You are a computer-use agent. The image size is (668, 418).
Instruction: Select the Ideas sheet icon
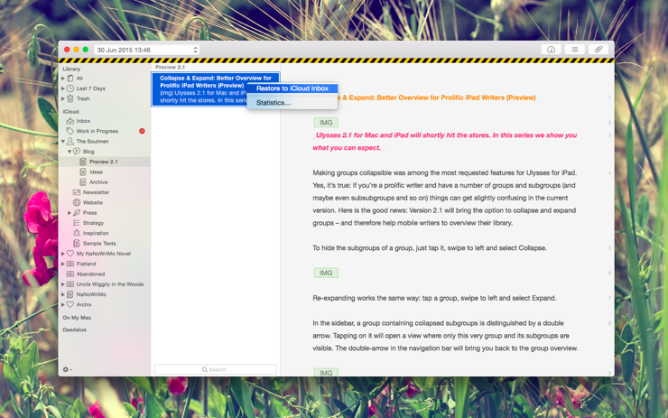pyautogui.click(x=83, y=172)
